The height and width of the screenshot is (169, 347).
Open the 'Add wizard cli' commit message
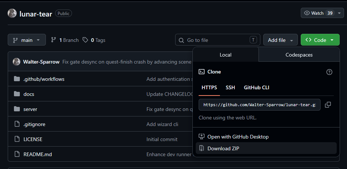[162, 124]
